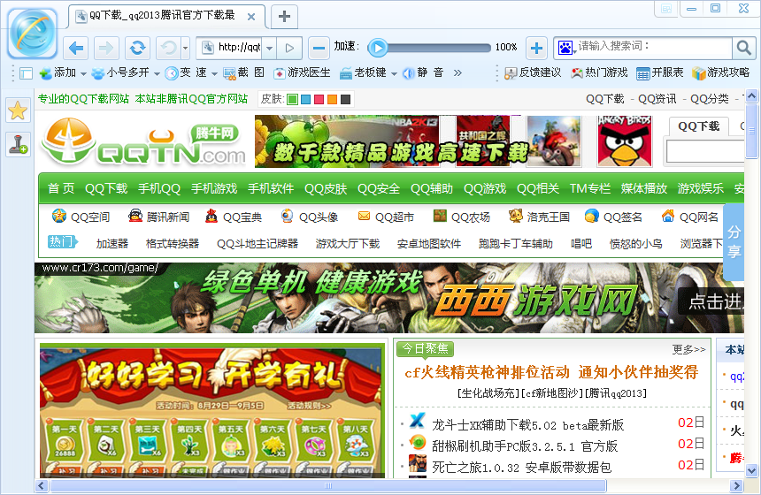The height and width of the screenshot is (495, 761).
Task: Decrease speed with the minus button
Action: pos(319,48)
